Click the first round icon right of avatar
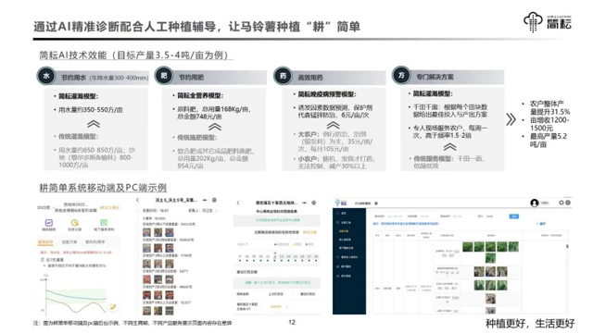The height and width of the screenshot is (333, 593). [x=561, y=203]
